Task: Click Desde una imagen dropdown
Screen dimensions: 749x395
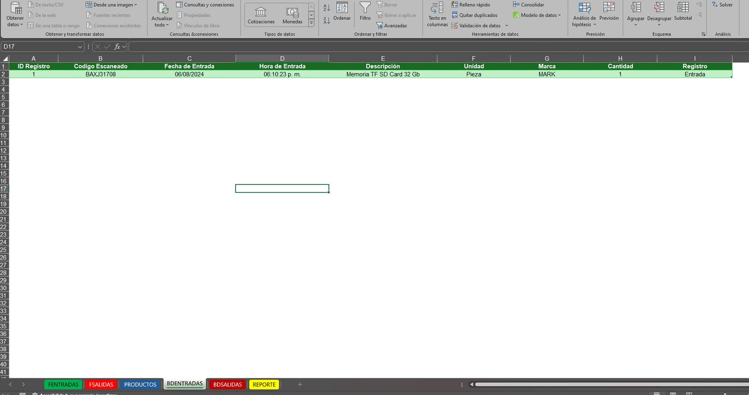Action: (111, 5)
